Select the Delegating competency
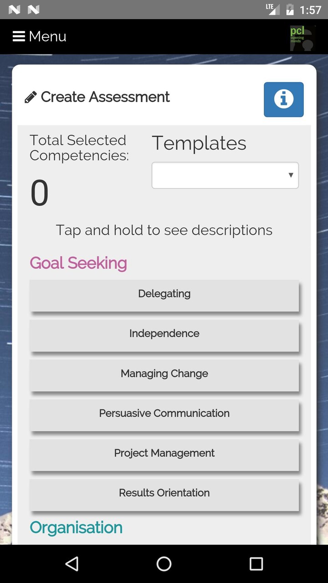Viewport: 328px width, 583px height. click(164, 293)
